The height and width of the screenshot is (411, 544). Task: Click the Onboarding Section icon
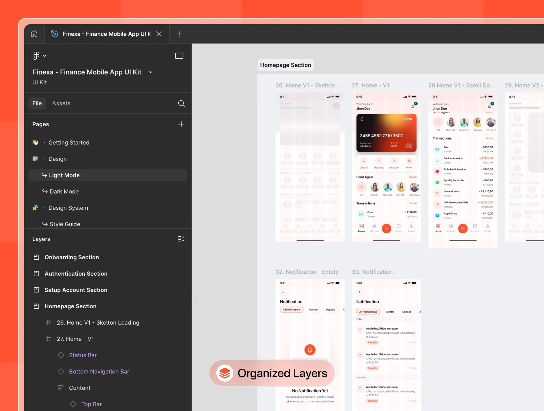click(x=36, y=257)
